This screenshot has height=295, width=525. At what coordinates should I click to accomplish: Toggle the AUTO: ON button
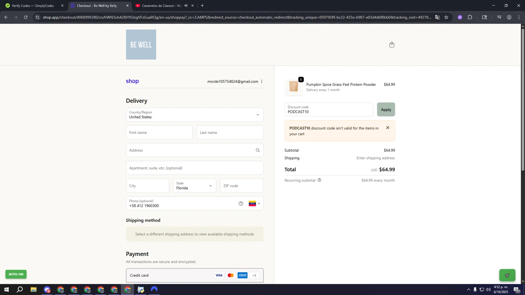(16, 274)
